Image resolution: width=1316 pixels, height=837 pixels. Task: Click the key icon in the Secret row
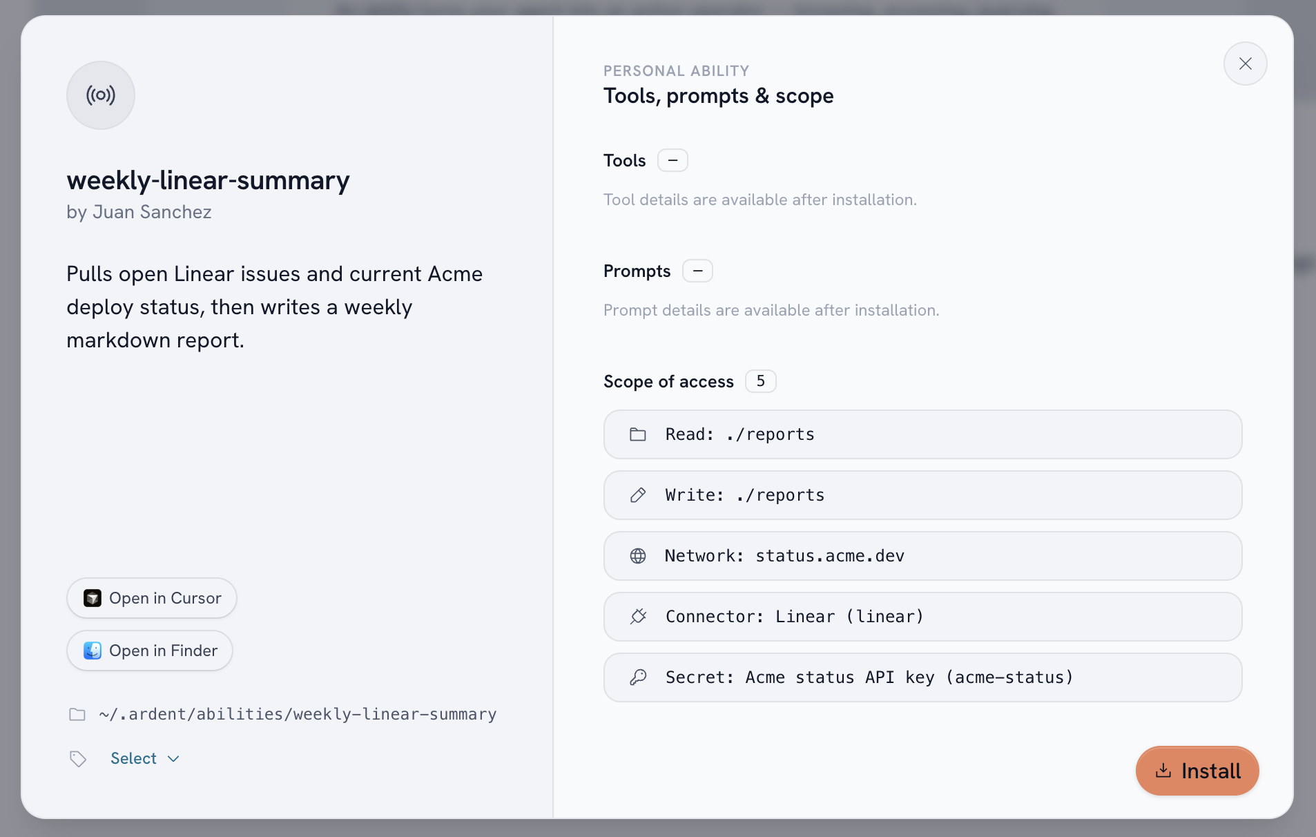point(638,677)
